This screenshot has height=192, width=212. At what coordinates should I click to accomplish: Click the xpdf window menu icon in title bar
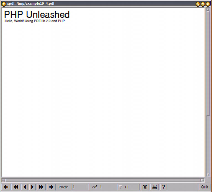pos(4,4)
